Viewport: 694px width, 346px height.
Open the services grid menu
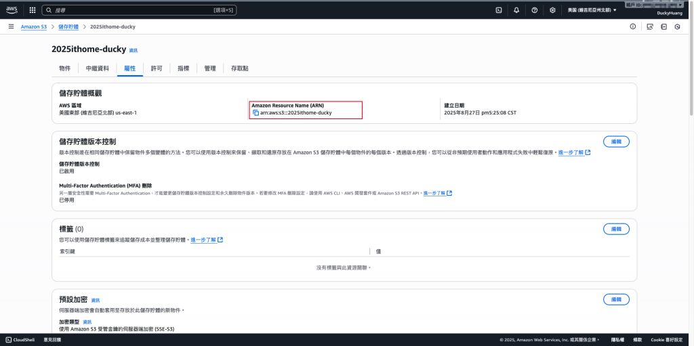coord(33,9)
